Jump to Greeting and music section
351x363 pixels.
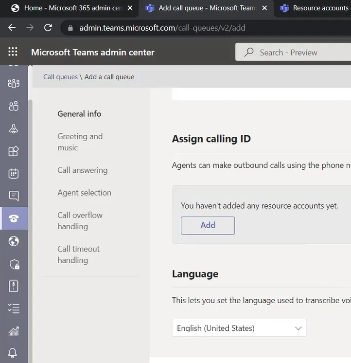[x=80, y=142]
